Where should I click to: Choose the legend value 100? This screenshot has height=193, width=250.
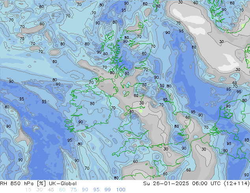pyautogui.click(x=121, y=190)
